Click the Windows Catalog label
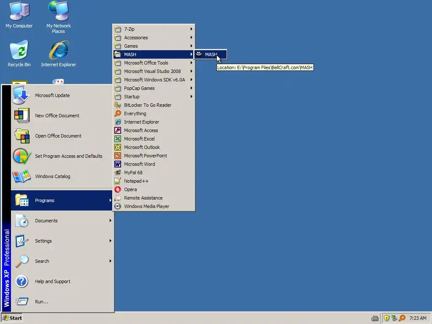This screenshot has height=324, width=432. point(53,176)
